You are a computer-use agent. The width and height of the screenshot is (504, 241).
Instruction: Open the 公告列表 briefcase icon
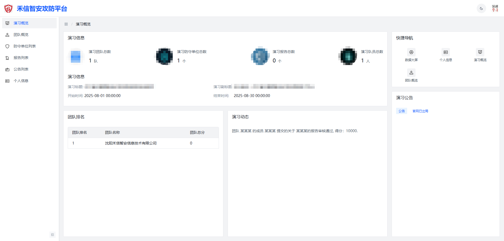point(7,69)
